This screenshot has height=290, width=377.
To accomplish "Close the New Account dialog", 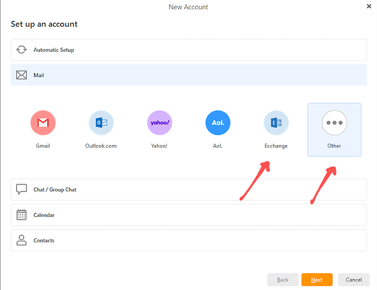I will tap(369, 6).
